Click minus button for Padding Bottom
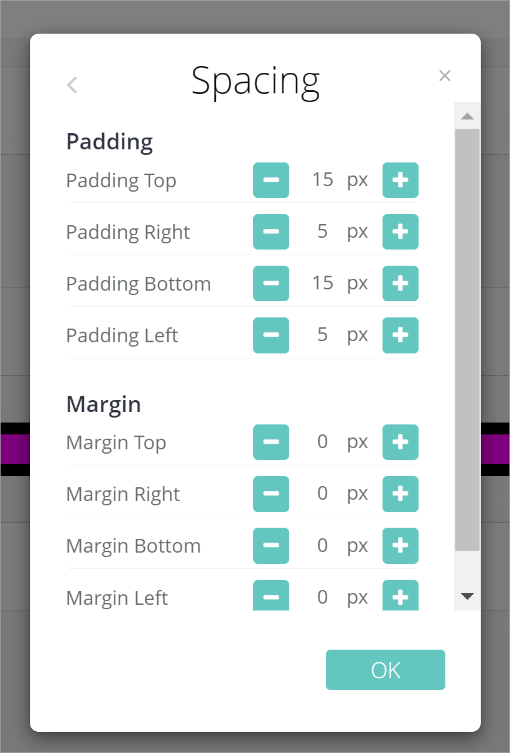The height and width of the screenshot is (753, 510). point(271,284)
